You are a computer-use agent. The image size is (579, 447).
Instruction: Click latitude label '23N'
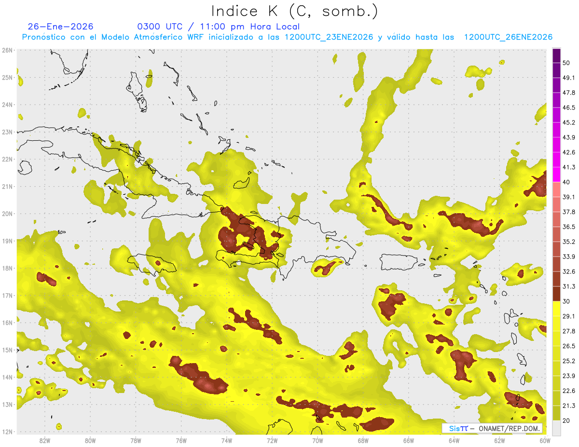coord(7,132)
